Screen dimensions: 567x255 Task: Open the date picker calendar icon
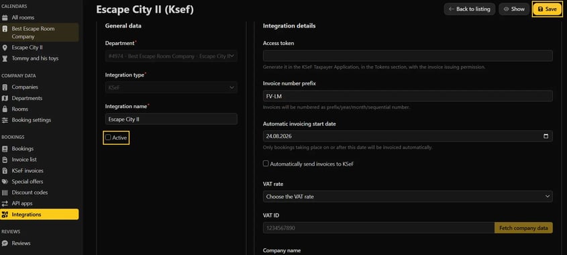click(x=546, y=136)
